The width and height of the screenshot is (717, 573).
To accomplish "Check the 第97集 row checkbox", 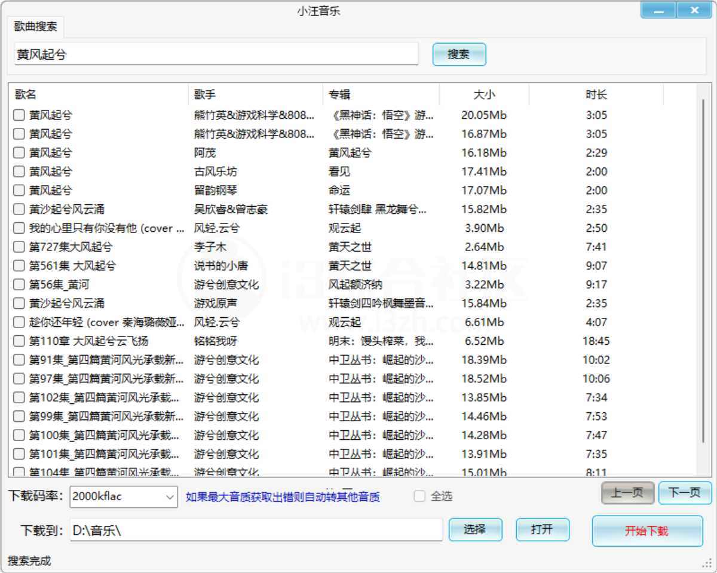I will [x=19, y=379].
